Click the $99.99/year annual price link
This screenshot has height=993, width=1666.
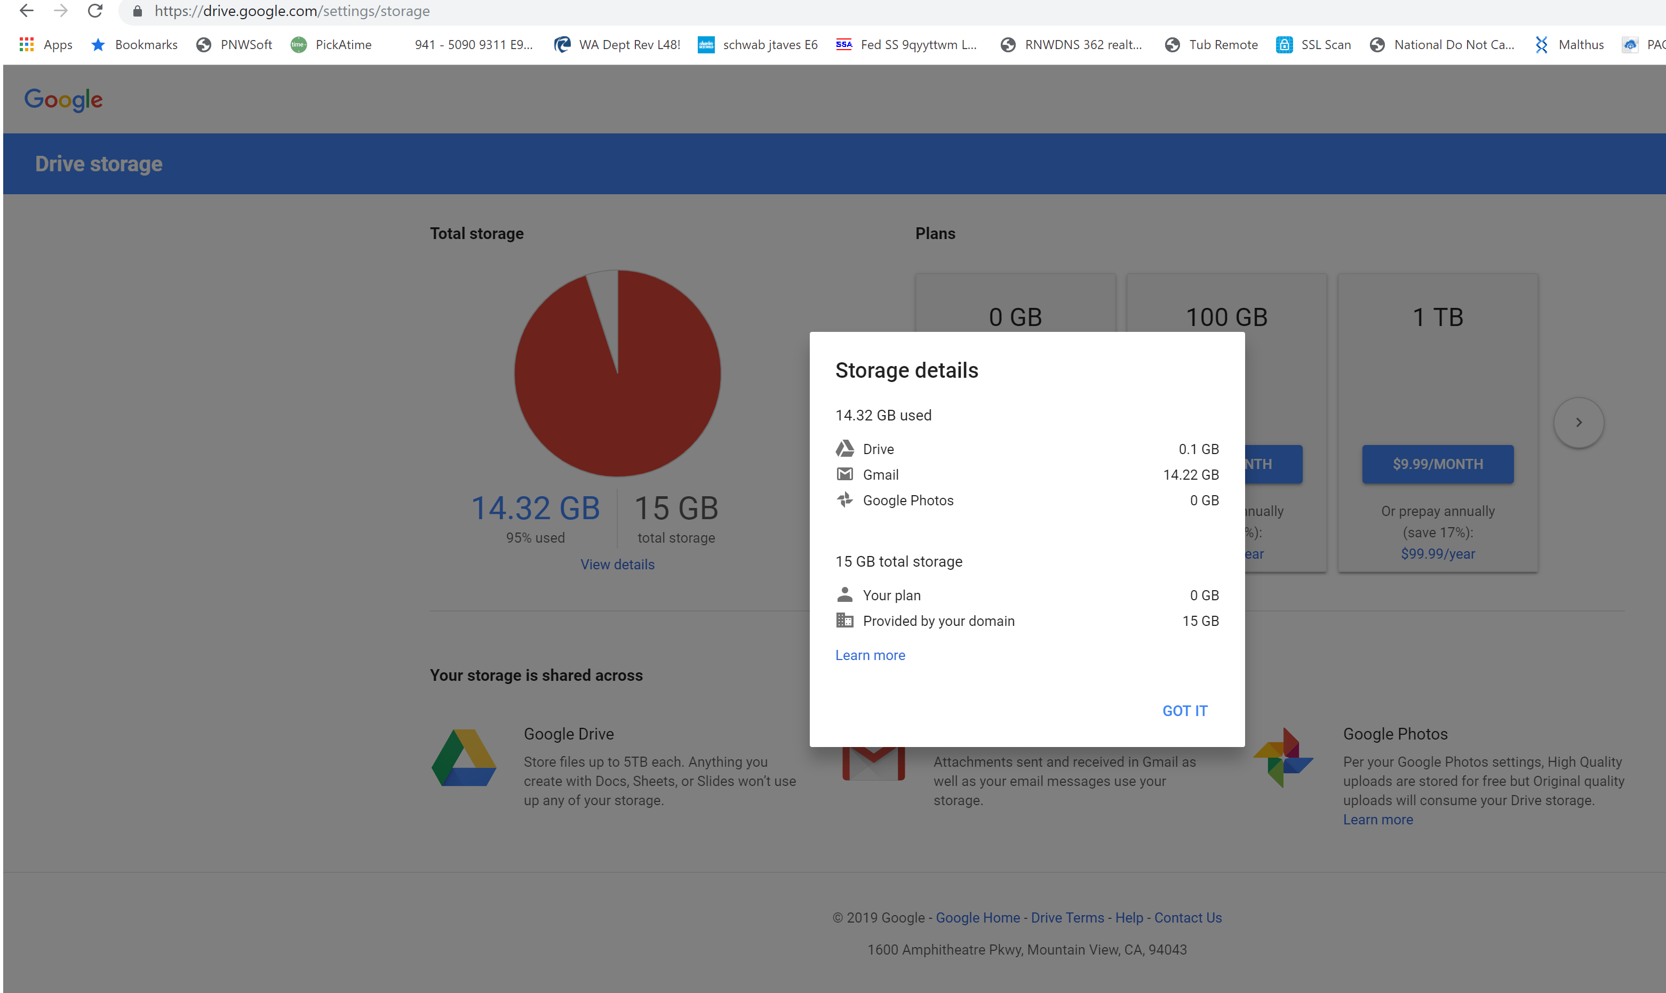tap(1438, 553)
